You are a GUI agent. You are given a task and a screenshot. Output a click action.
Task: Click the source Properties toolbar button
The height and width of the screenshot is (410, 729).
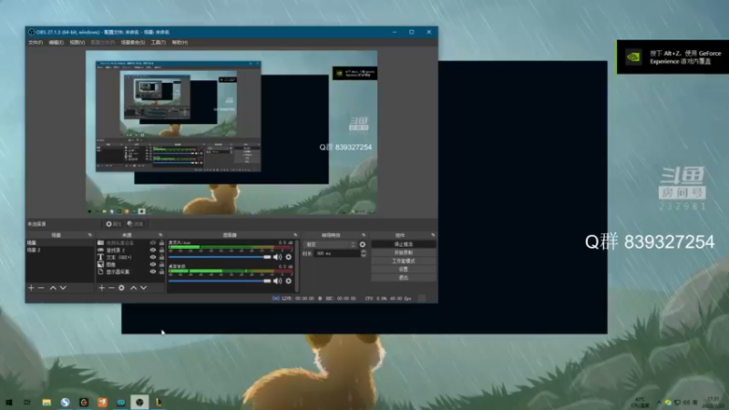pyautogui.click(x=113, y=224)
